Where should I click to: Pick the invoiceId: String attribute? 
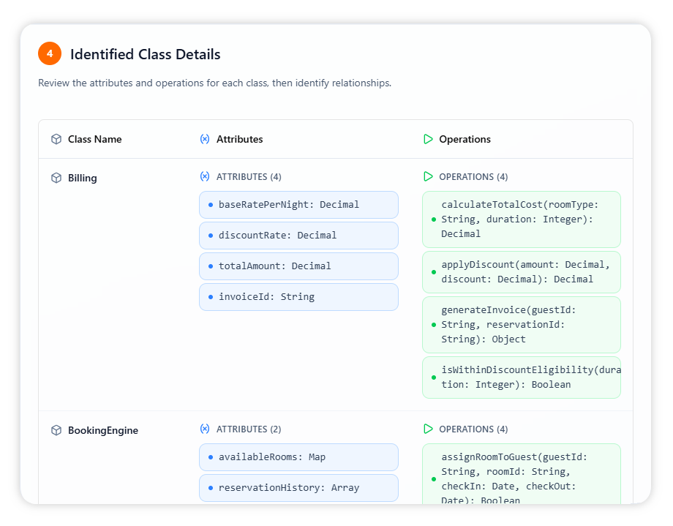pos(298,297)
